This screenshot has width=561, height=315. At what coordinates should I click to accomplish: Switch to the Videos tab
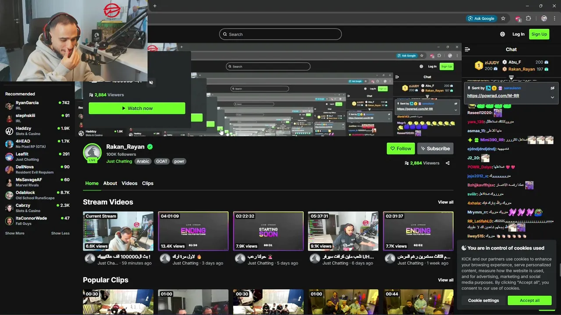129,183
